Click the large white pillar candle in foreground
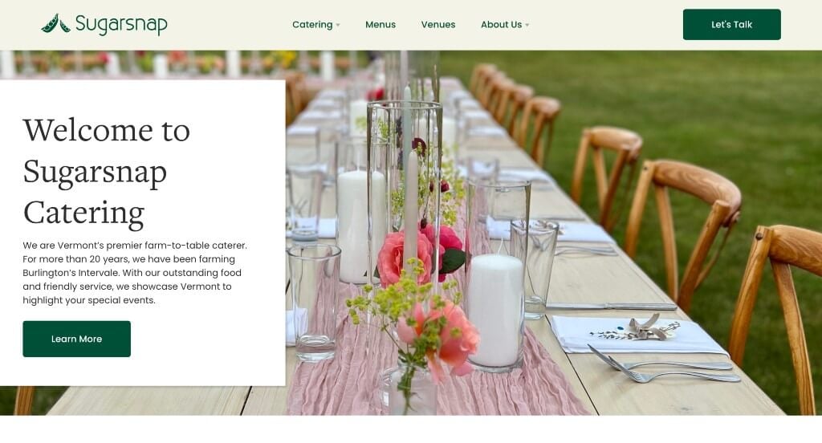Screen dimensions: 822x443 coord(495,311)
